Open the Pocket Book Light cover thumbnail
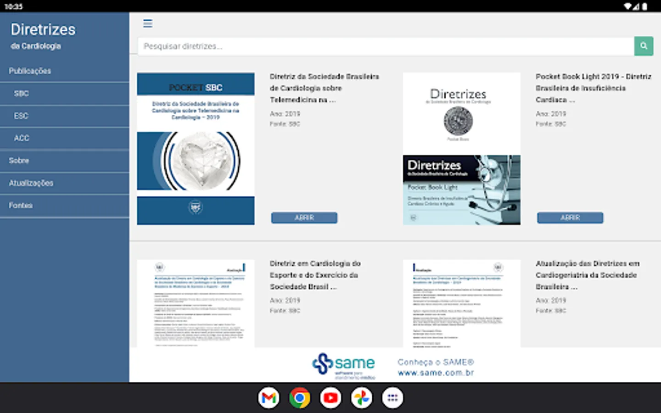 tap(461, 149)
